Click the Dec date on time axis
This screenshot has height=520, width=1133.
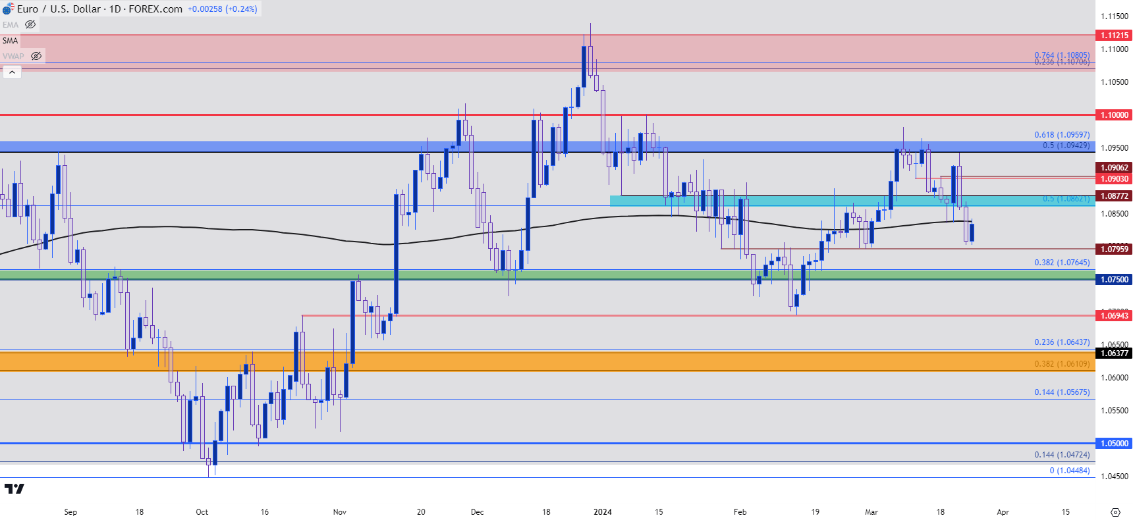[x=477, y=512]
